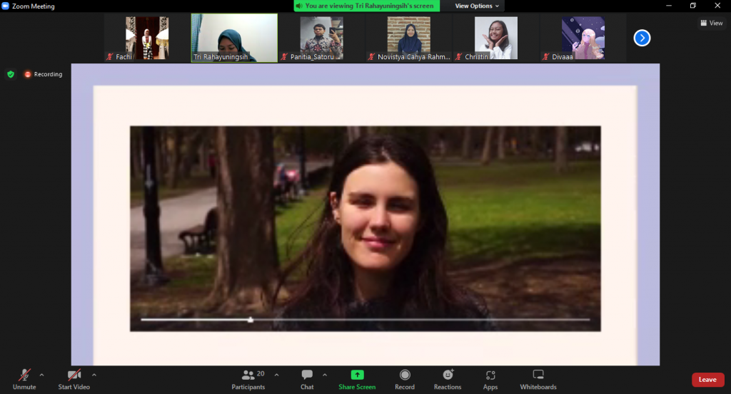Select Tri Rahayuningsih's video thumbnail
Image resolution: width=731 pixels, height=394 pixels.
click(x=234, y=38)
